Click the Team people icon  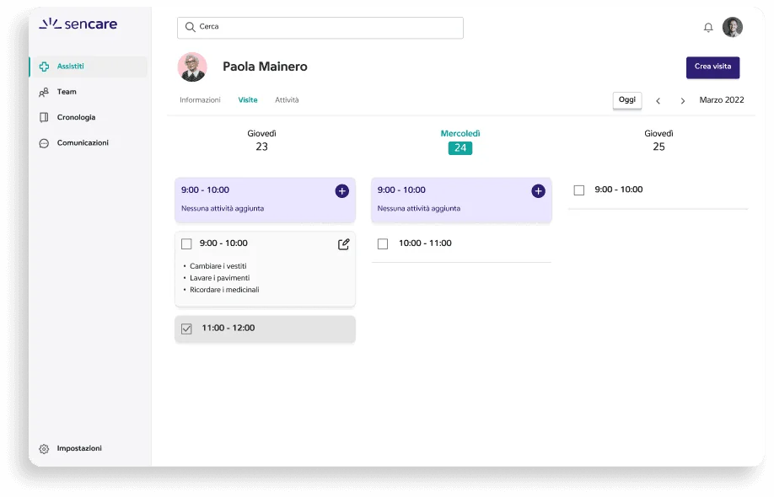click(44, 92)
